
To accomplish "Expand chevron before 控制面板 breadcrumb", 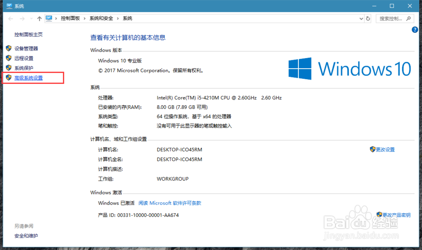I will tap(56, 18).
